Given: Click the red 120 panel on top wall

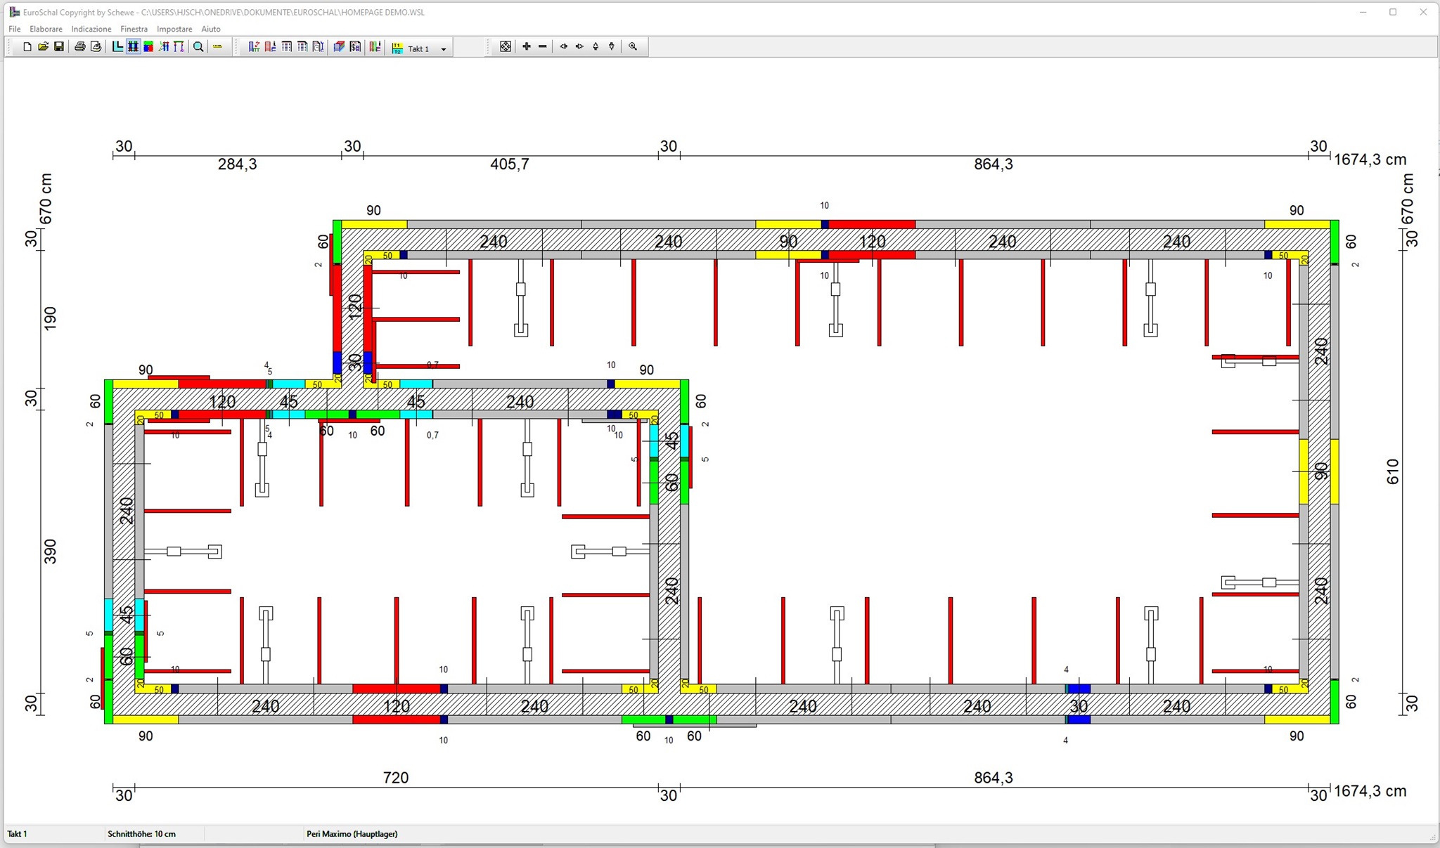Looking at the screenshot, I should point(872,225).
